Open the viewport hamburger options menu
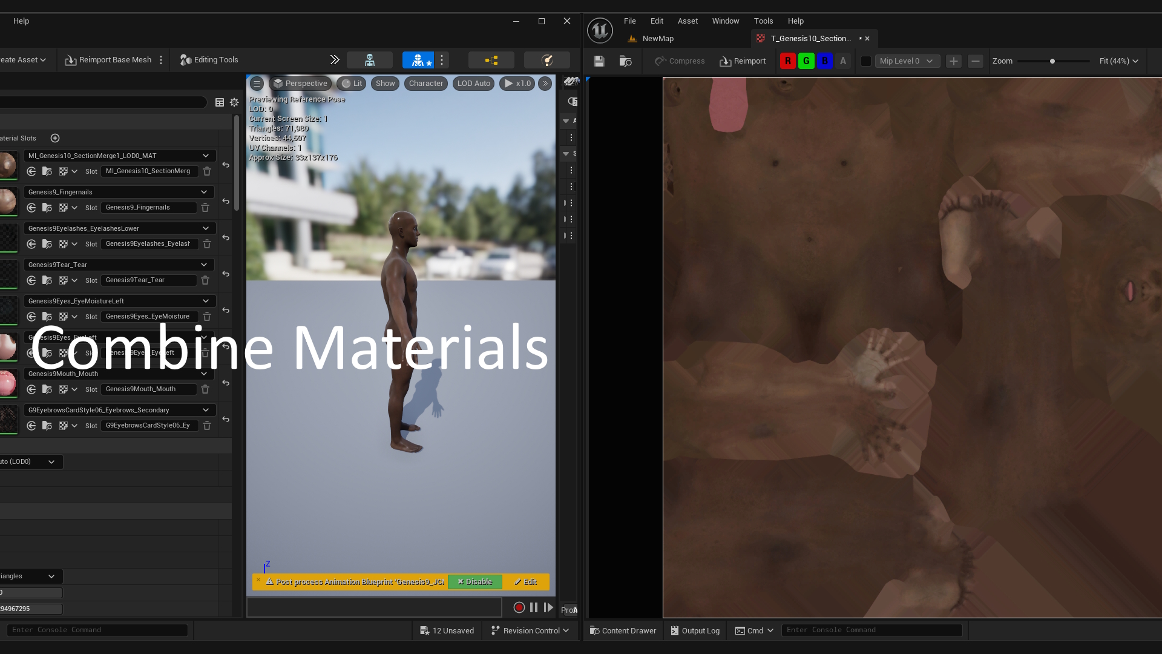This screenshot has width=1162, height=654. pyautogui.click(x=257, y=84)
